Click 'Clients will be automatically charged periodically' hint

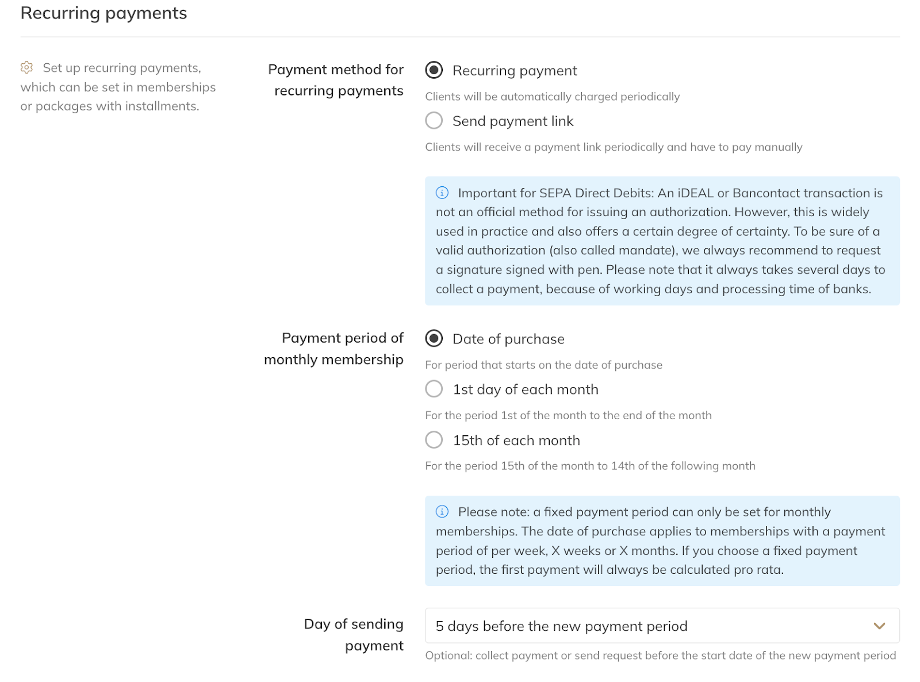[x=552, y=97]
